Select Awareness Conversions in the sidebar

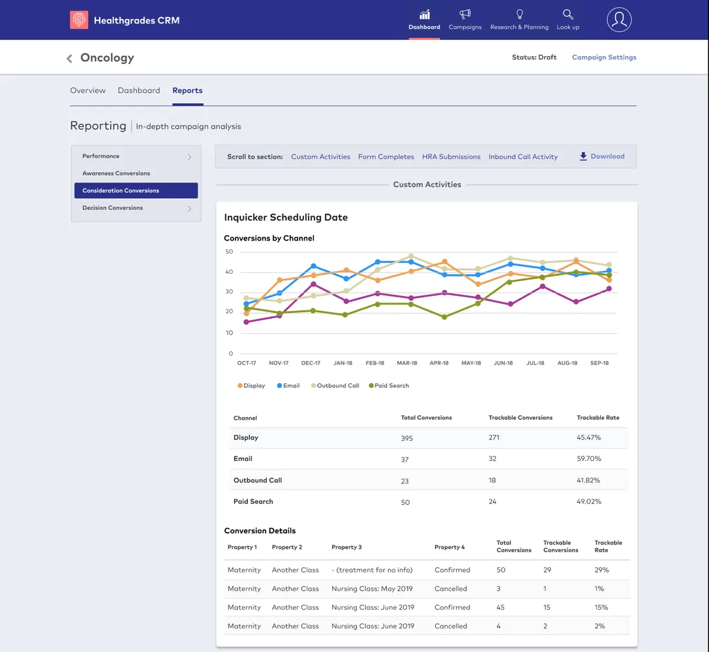[x=116, y=173]
